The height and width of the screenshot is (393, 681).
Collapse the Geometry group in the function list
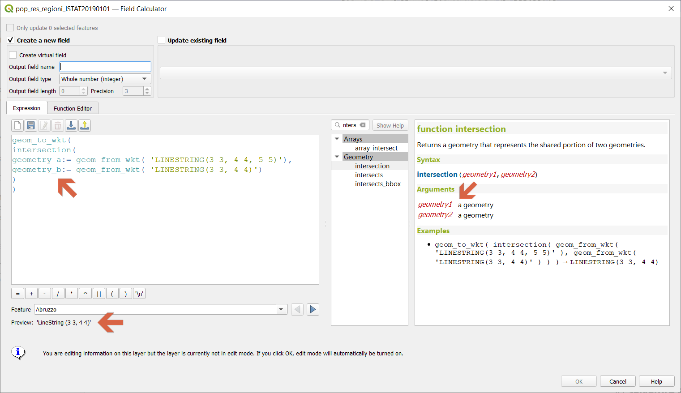coord(337,157)
